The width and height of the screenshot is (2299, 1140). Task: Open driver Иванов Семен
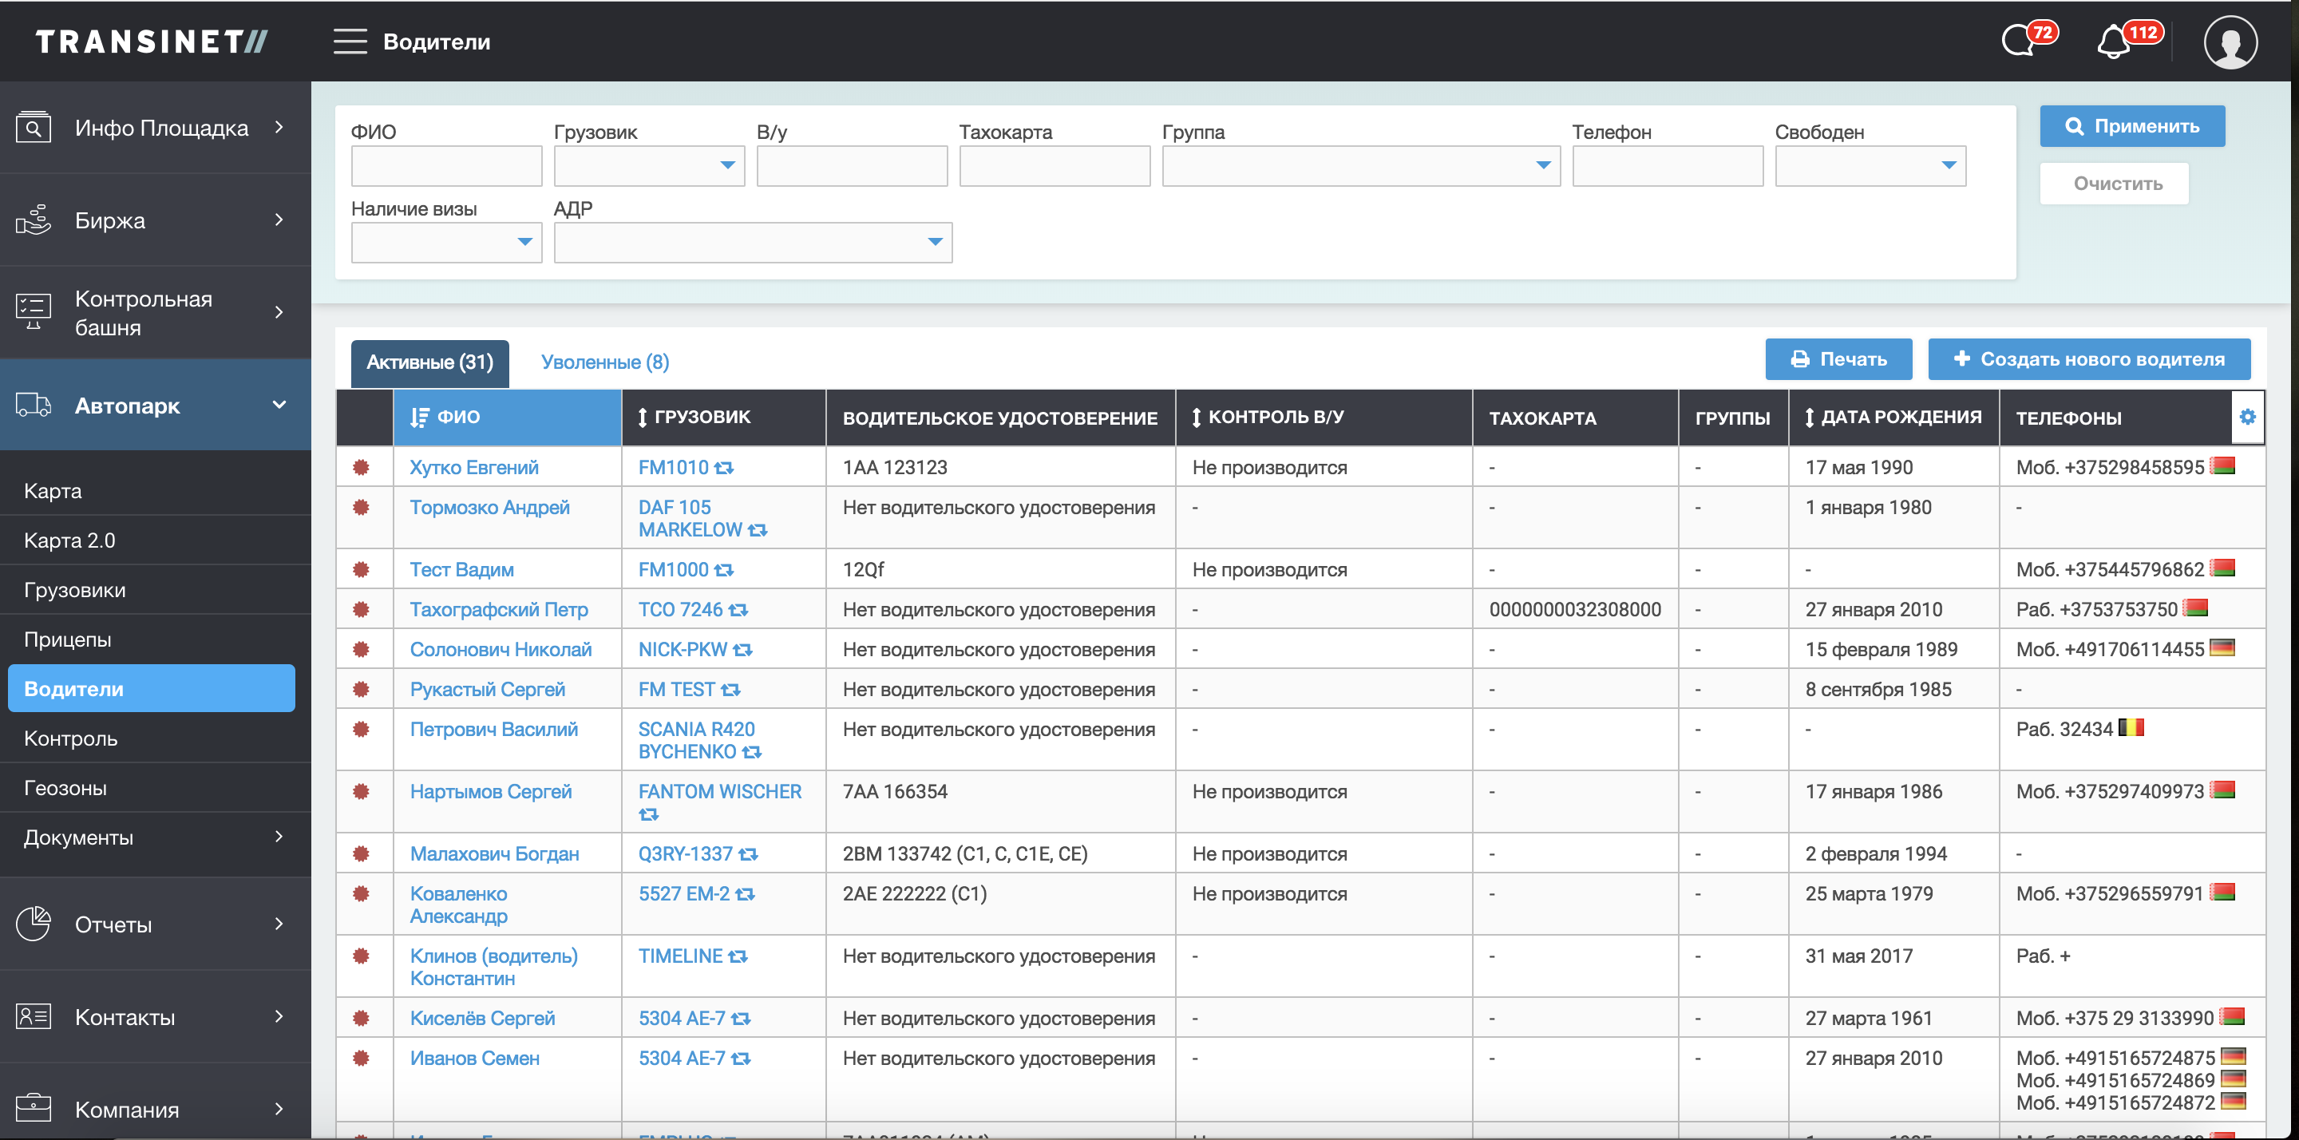pos(474,1059)
